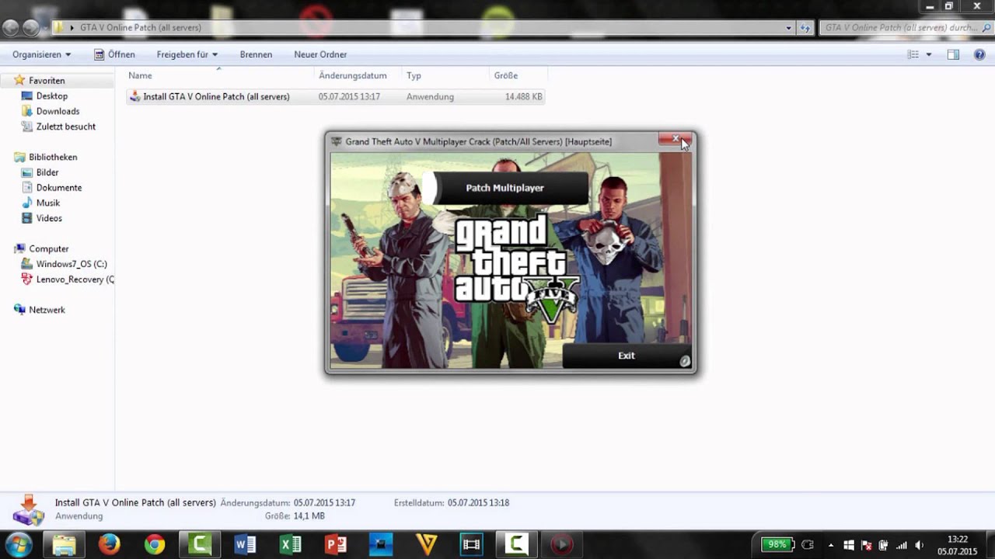Click Brennen in the Explorer toolbar

[x=256, y=54]
